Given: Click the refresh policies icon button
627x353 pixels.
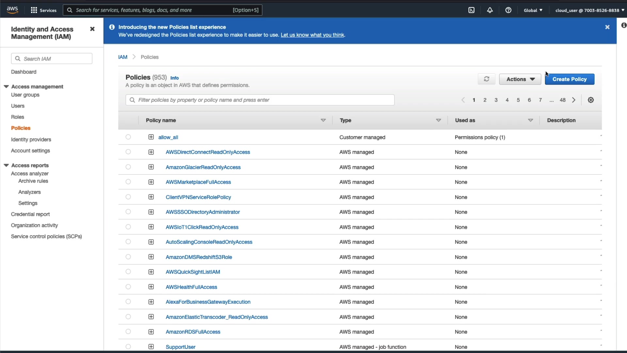Looking at the screenshot, I should pos(486,79).
